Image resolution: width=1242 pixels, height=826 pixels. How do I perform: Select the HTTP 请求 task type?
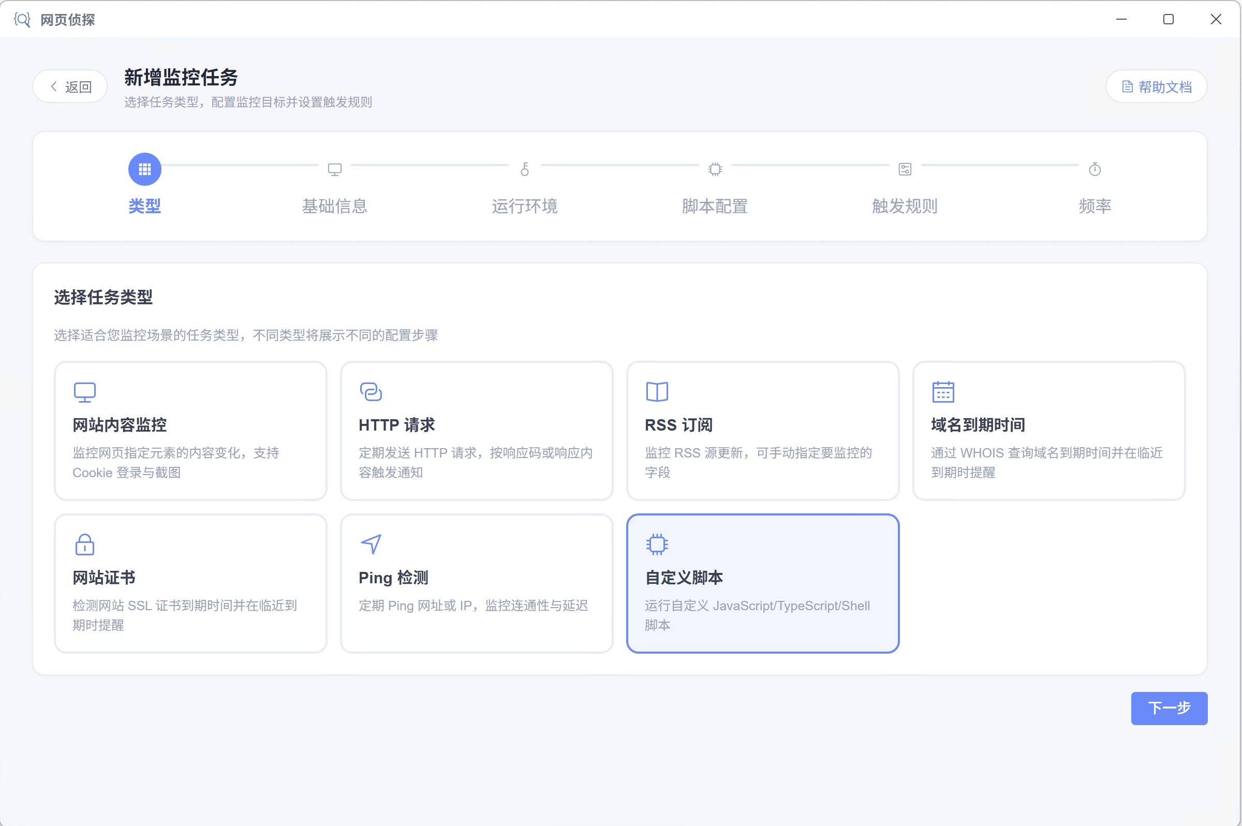[x=477, y=431]
